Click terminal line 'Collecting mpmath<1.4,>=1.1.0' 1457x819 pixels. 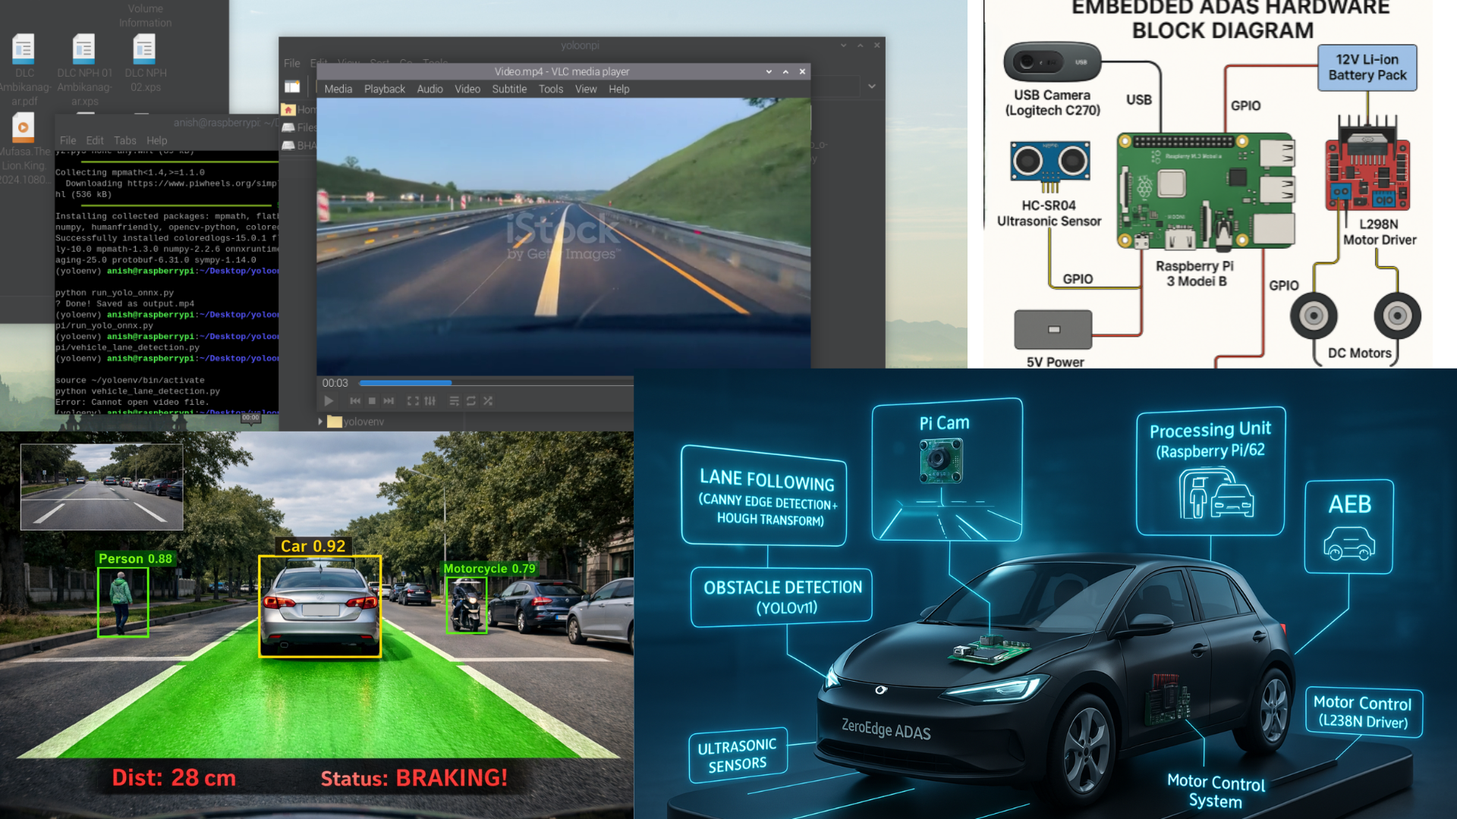[x=130, y=172]
